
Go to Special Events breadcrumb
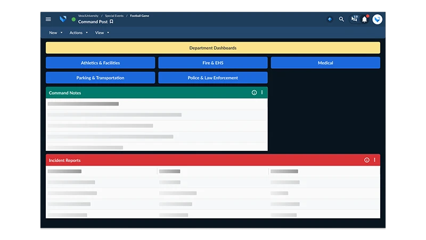[114, 16]
